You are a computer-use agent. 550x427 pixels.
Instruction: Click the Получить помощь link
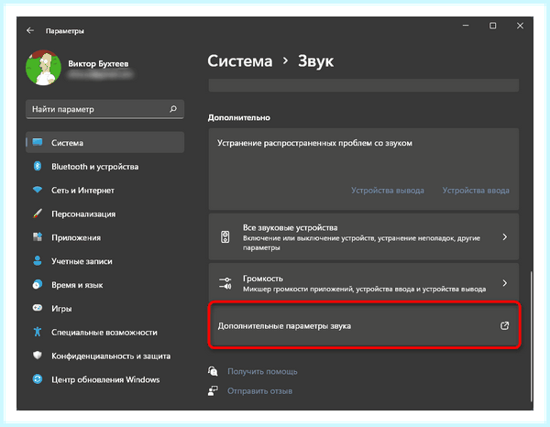pos(262,371)
